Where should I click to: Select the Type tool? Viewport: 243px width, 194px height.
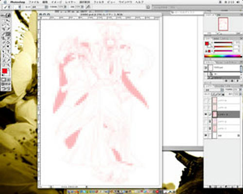coord(8,51)
